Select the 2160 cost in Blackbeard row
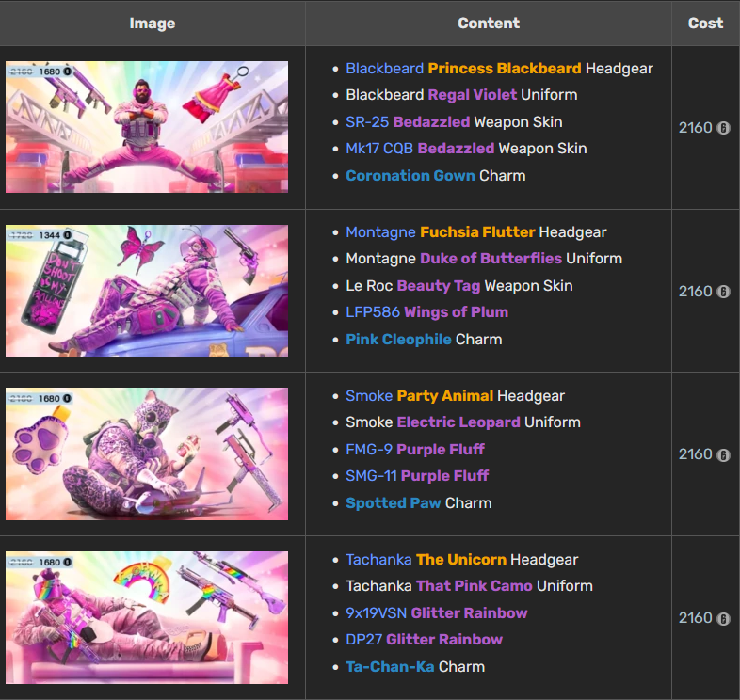The image size is (740, 700). (695, 128)
